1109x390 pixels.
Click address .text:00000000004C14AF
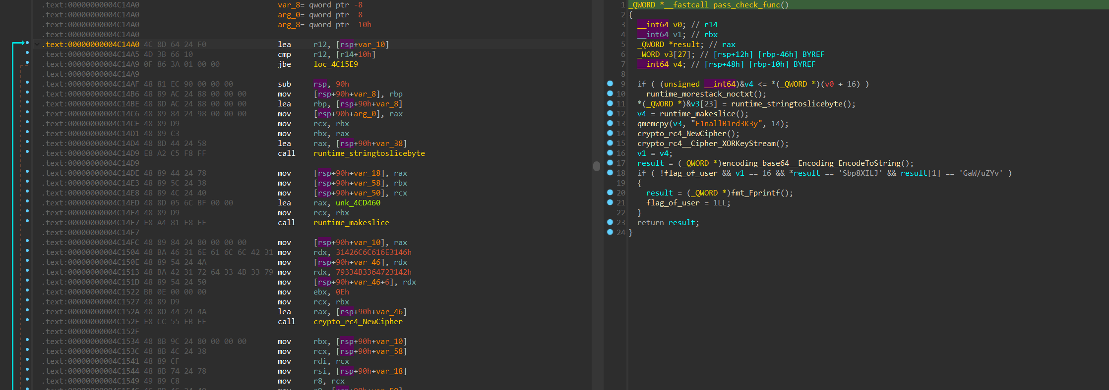coord(90,84)
